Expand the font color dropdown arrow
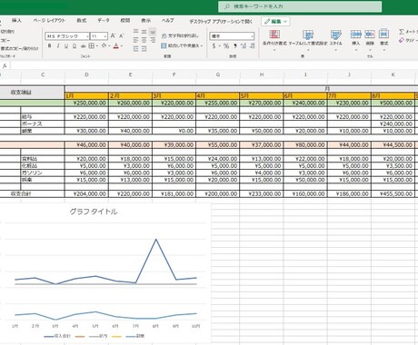Image resolution: width=418 pixels, height=345 pixels. tap(122, 46)
